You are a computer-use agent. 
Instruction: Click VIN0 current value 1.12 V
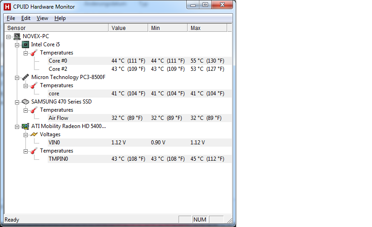pyautogui.click(x=119, y=143)
